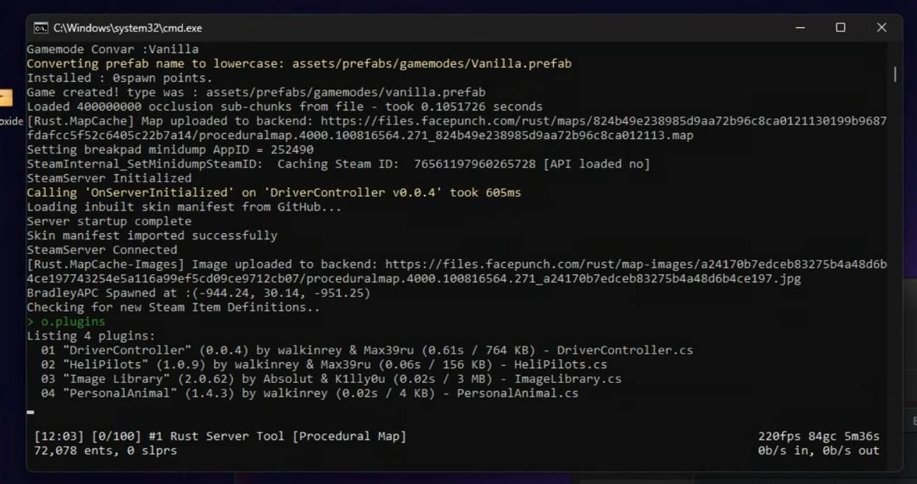The image size is (917, 484).
Task: Click the SteamInternal_SetMinidumpSteamID line
Action: coord(338,164)
